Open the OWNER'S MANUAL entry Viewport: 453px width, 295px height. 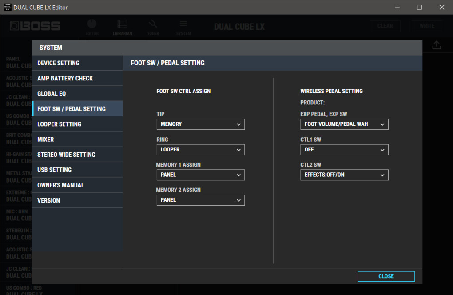[77, 185]
